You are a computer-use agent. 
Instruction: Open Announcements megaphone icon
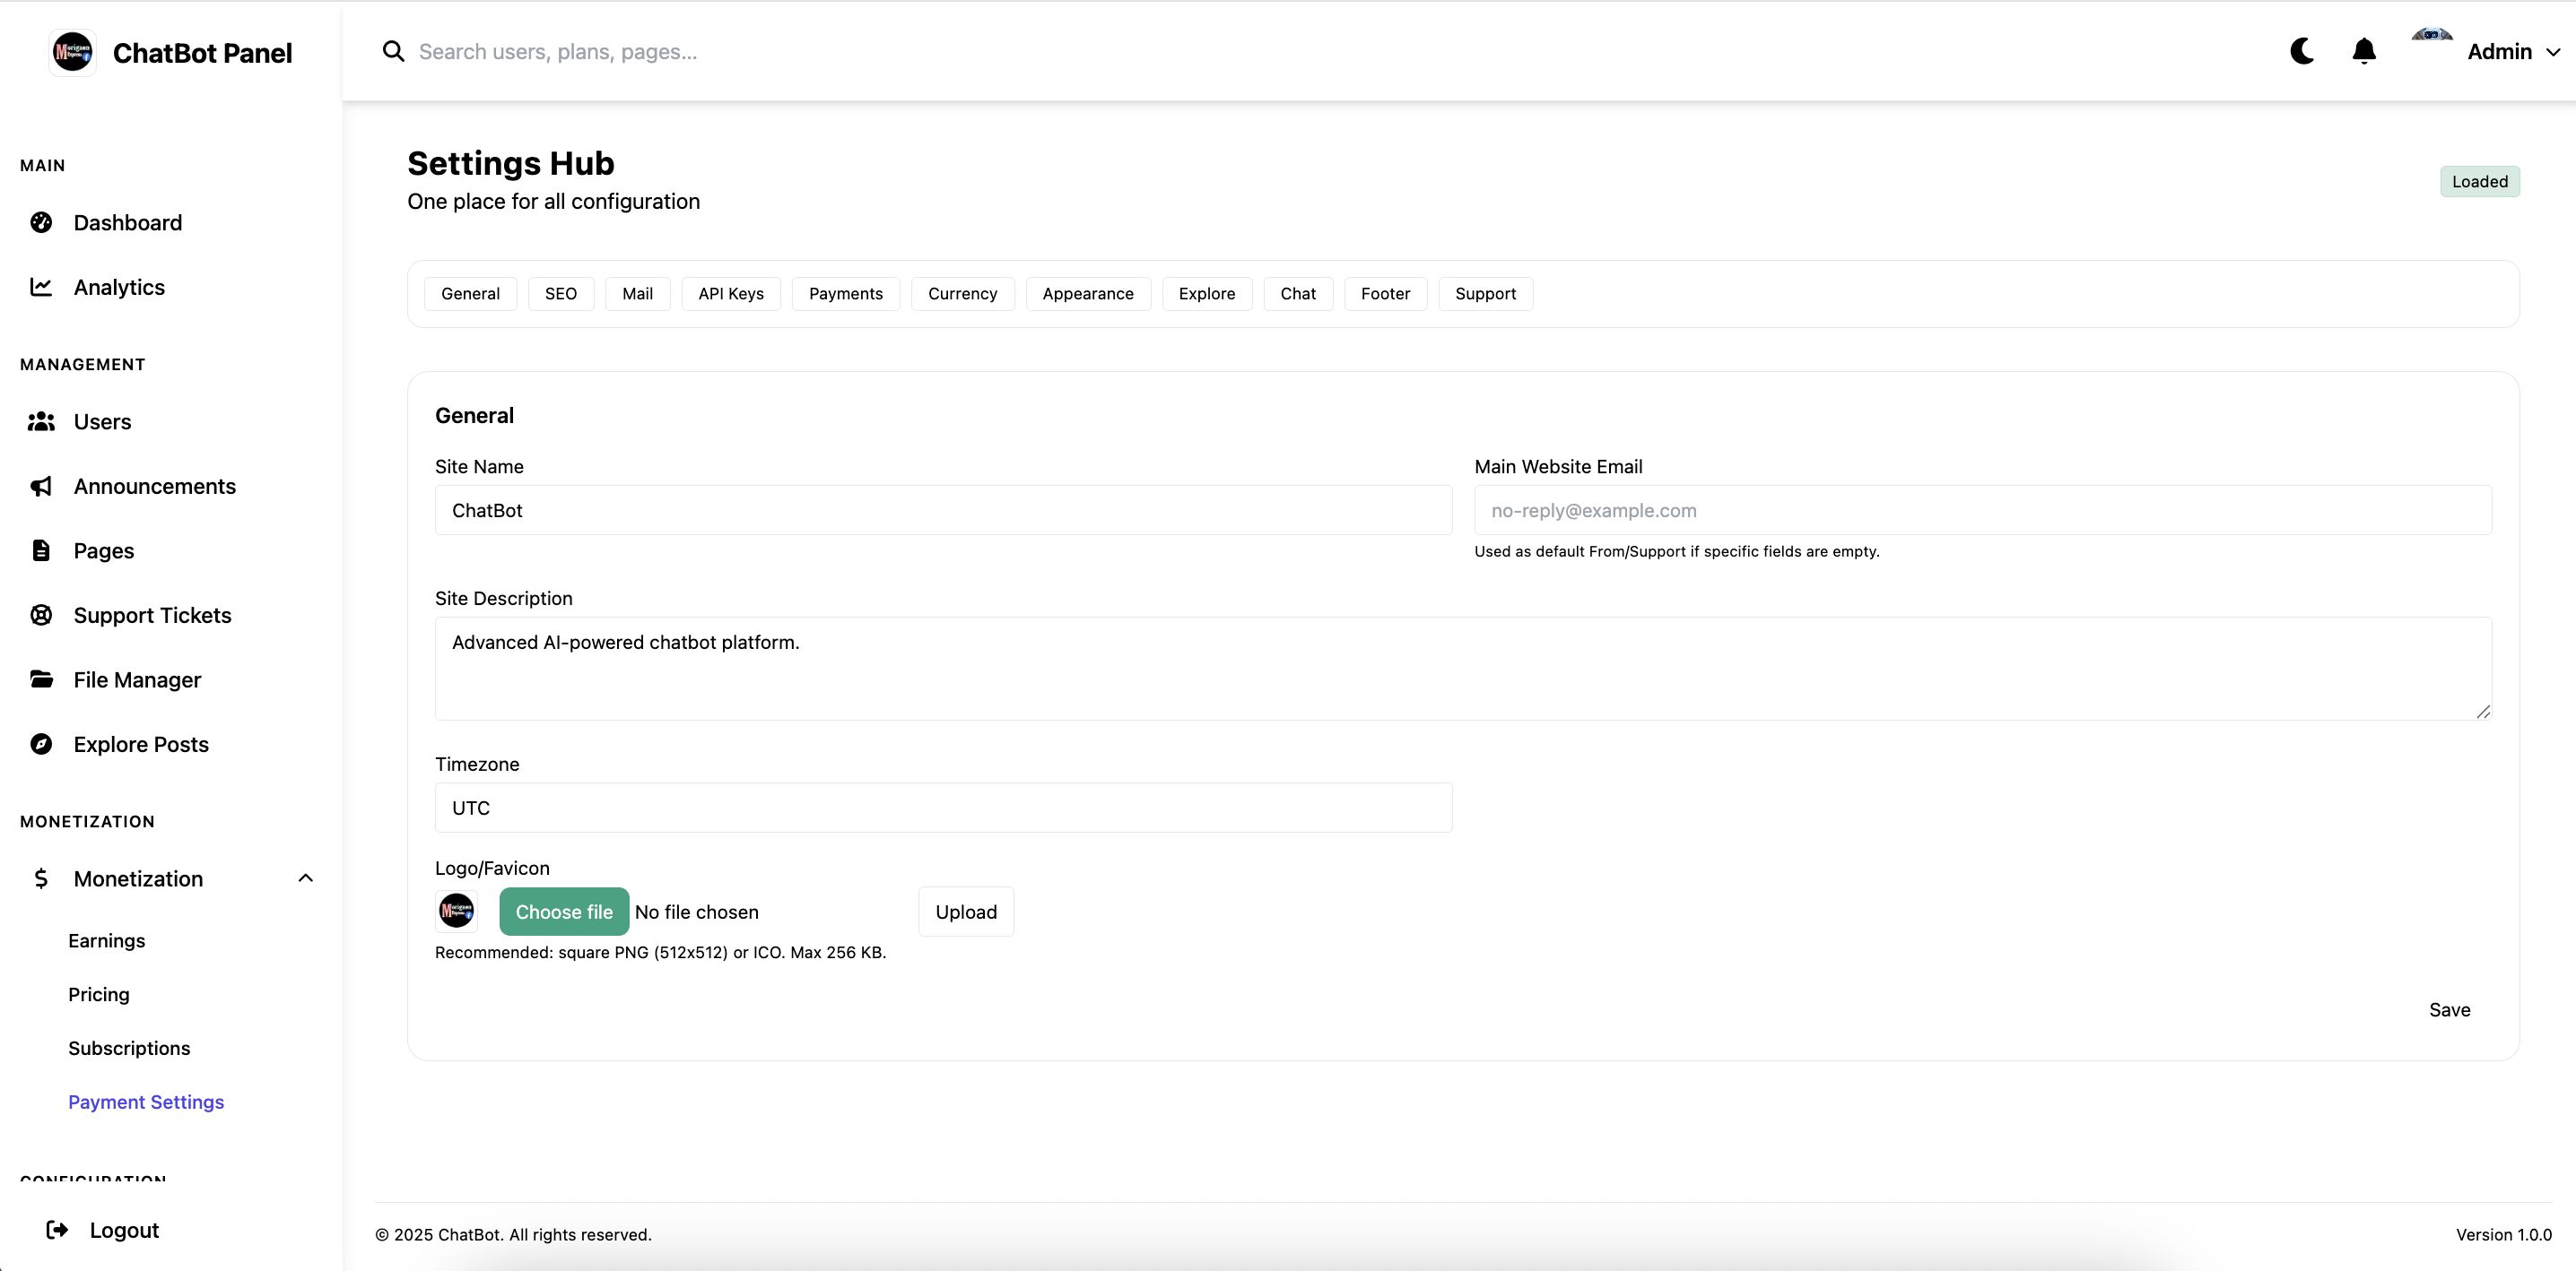[41, 487]
